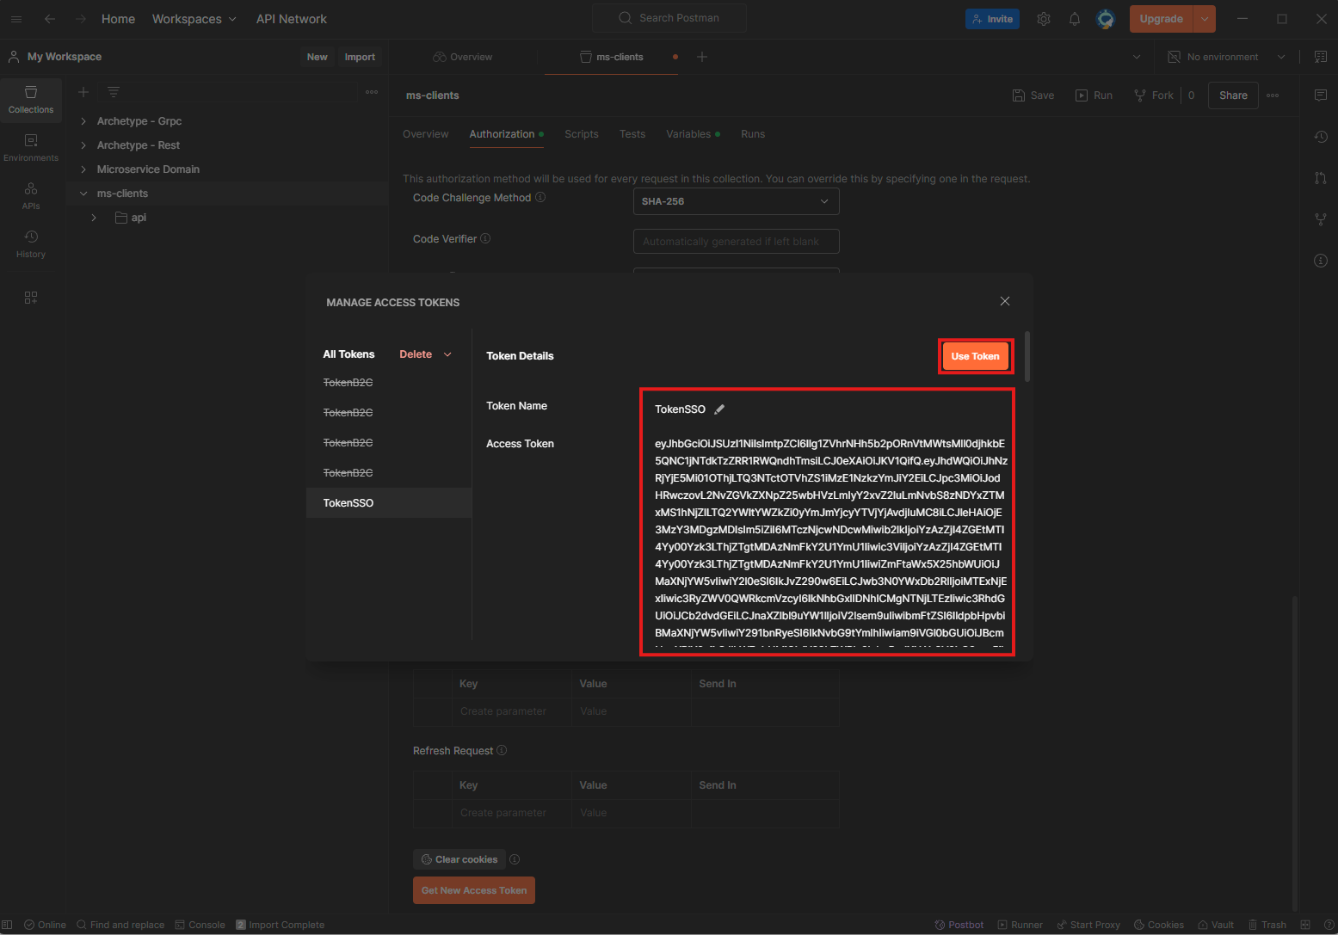This screenshot has width=1338, height=935.
Task: Open the Upgrade dropdown arrow
Action: coord(1205,19)
